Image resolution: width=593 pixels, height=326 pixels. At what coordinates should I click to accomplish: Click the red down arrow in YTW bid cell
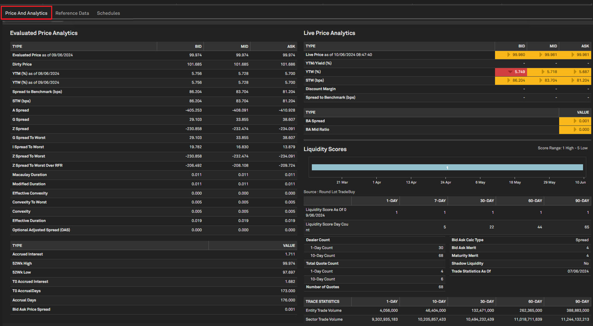tap(510, 72)
